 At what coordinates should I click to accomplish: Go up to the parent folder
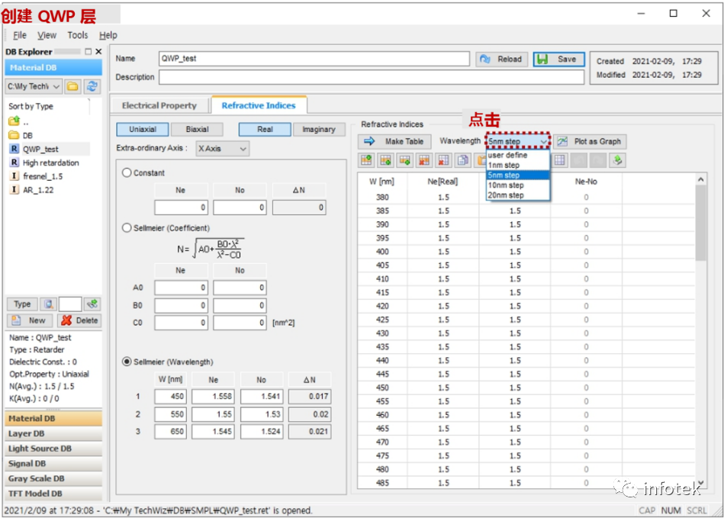[x=14, y=121]
